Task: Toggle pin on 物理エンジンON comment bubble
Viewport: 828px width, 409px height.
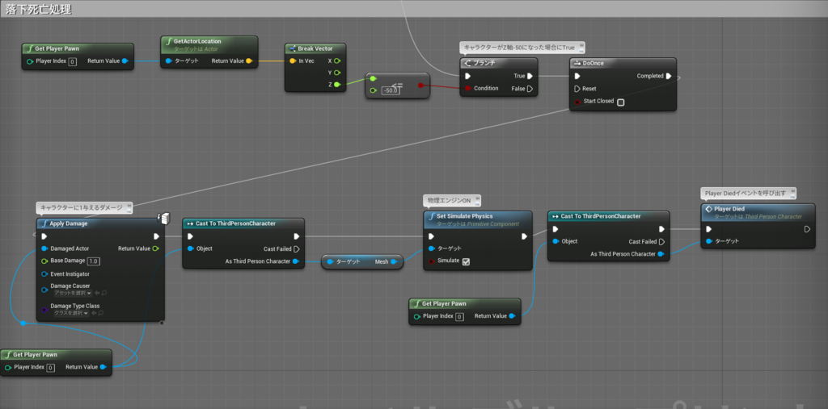Action: point(477,198)
